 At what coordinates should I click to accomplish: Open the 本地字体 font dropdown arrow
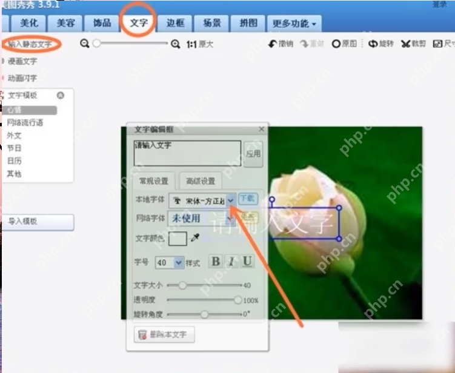point(231,200)
